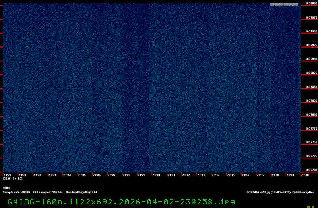Select the 23:01 time axis label
The width and height of the screenshot is (318, 208).
(x=22, y=175)
